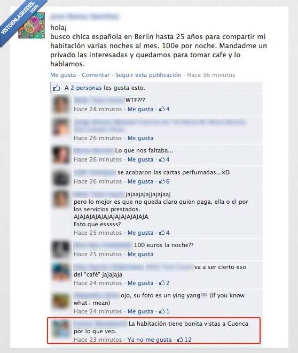Click likes icon on 'Esto que esssss?' comment

click(x=164, y=233)
